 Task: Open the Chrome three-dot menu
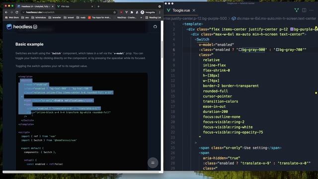tap(160, 12)
